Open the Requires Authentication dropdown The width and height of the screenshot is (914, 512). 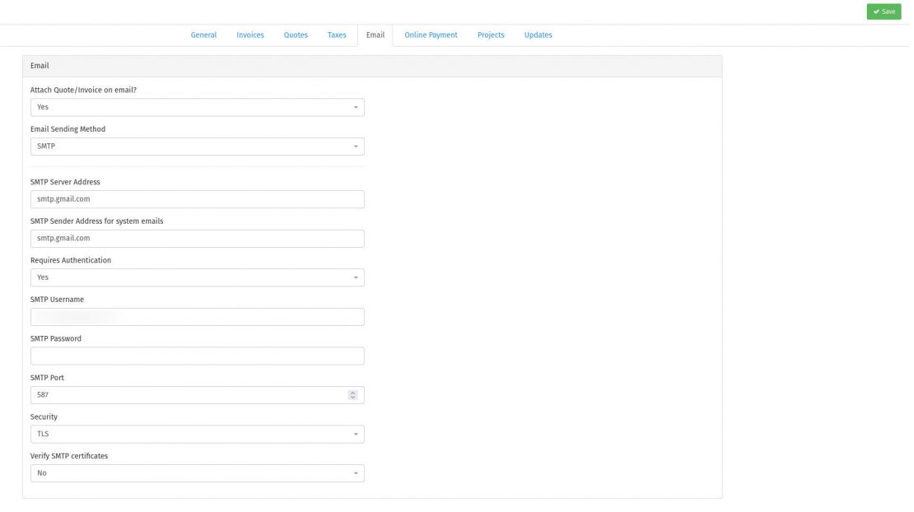click(x=198, y=277)
